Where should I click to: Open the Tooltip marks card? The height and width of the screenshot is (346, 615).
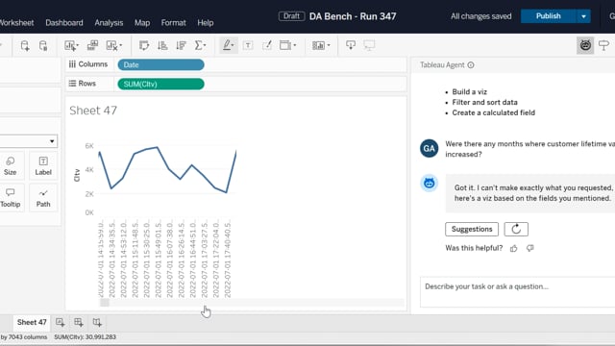[x=11, y=198]
